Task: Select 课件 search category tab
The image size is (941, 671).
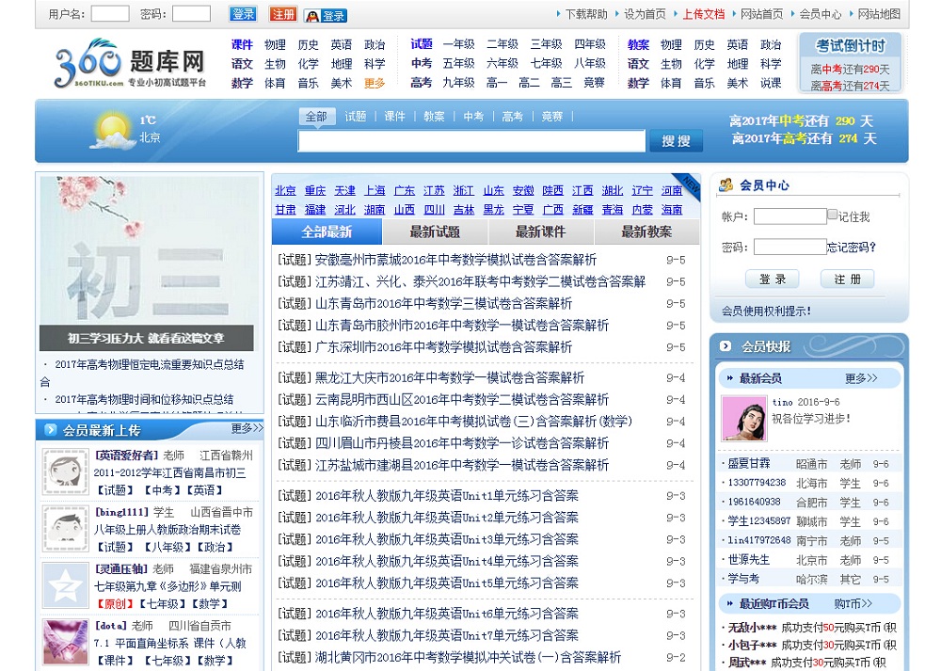Action: click(394, 117)
